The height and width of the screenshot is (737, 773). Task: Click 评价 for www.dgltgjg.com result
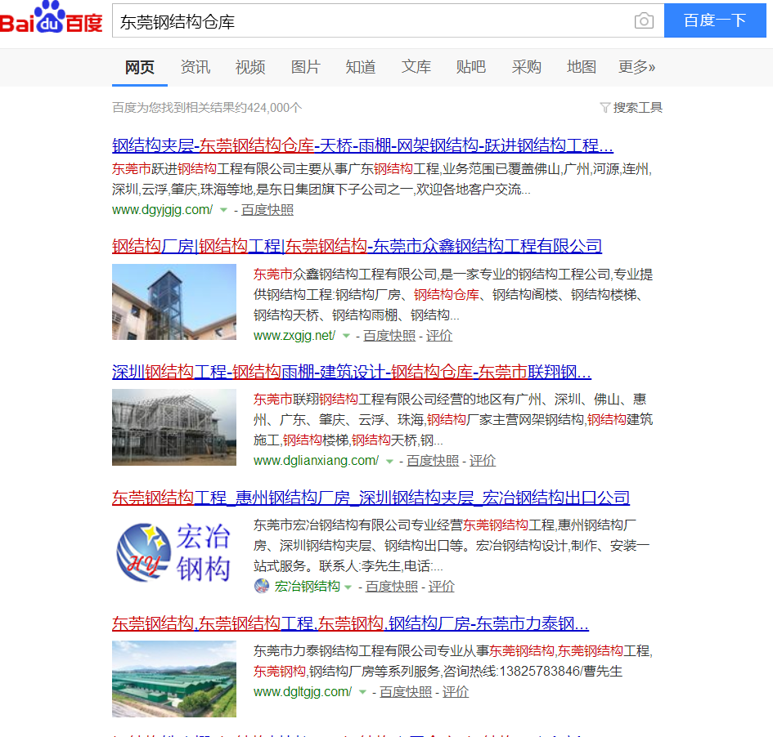point(456,692)
